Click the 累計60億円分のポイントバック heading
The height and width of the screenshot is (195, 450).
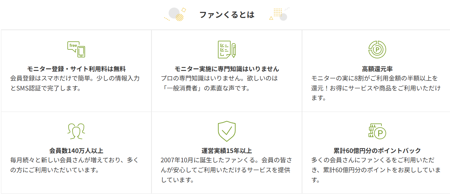[377, 151]
